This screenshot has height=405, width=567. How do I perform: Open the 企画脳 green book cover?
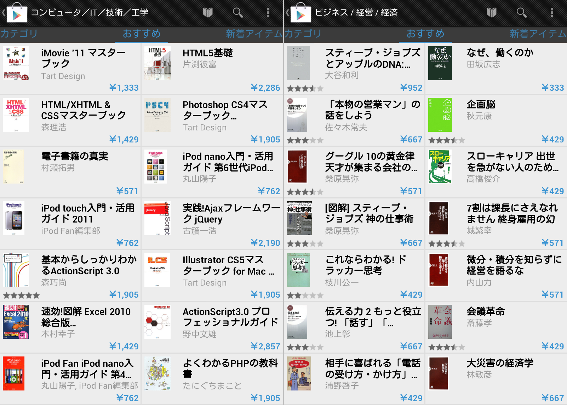tap(440, 115)
